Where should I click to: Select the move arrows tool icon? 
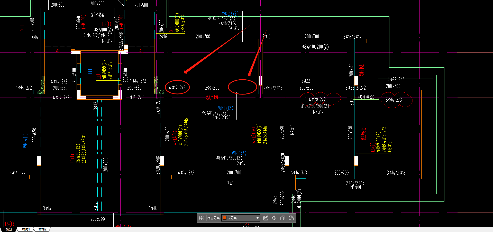point(274,218)
